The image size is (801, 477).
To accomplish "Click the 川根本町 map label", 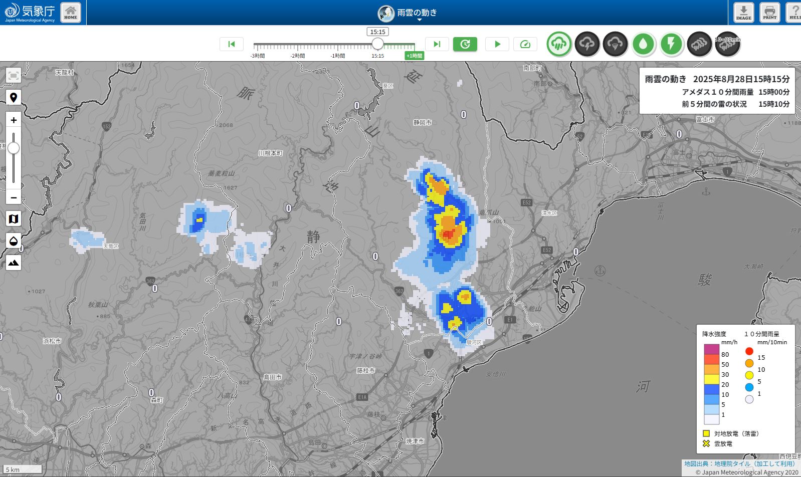I will 271,153.
